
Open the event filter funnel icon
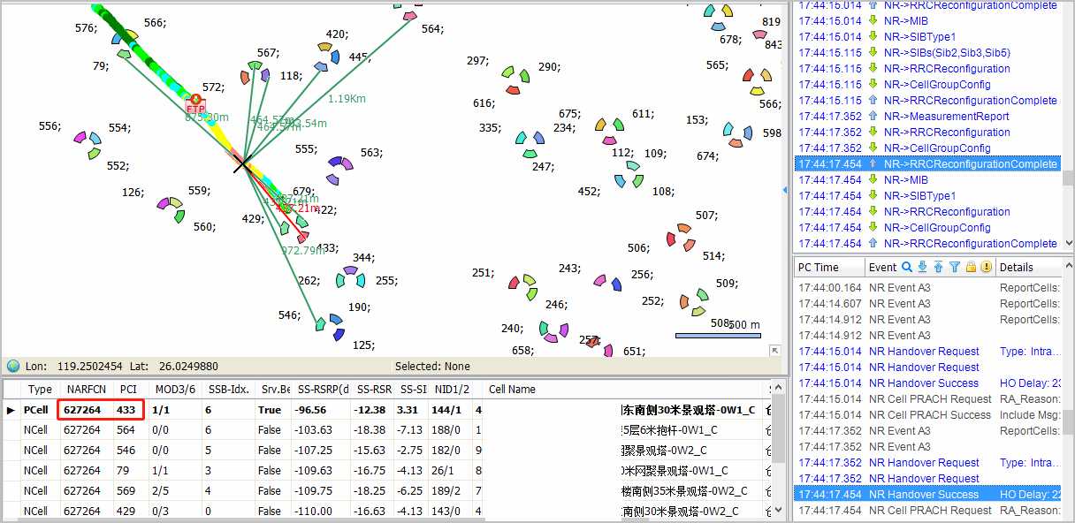[x=955, y=267]
